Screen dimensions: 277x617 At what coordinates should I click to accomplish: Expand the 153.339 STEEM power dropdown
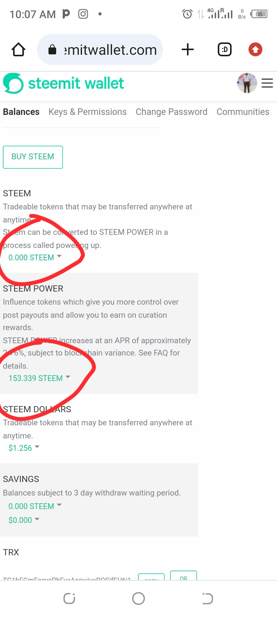[x=39, y=378]
